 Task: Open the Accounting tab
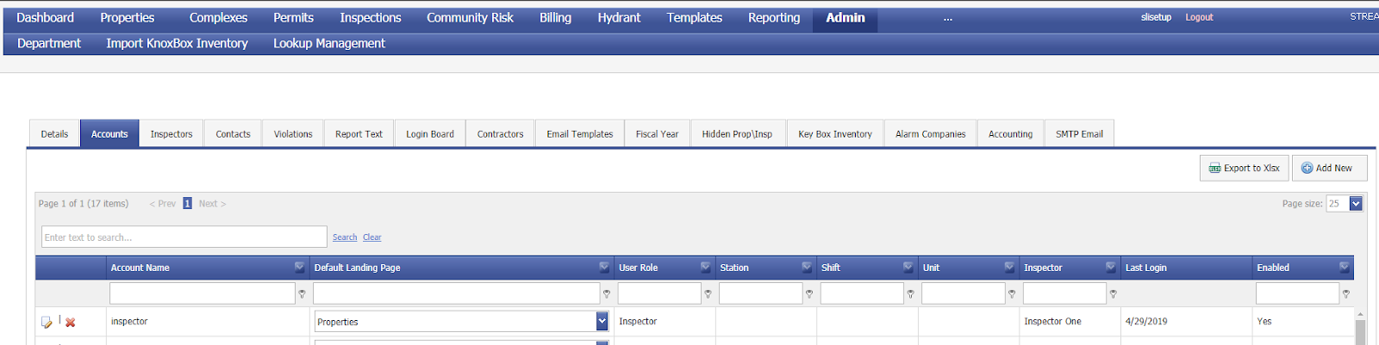(x=1010, y=134)
